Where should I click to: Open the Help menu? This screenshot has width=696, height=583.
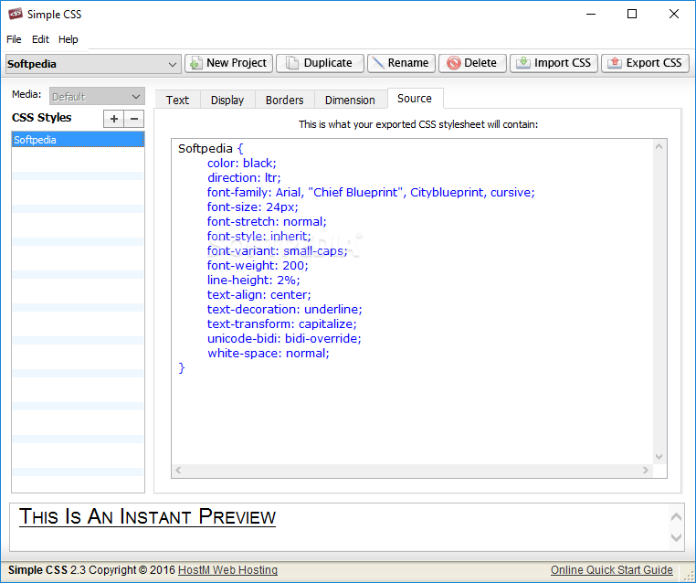point(69,39)
